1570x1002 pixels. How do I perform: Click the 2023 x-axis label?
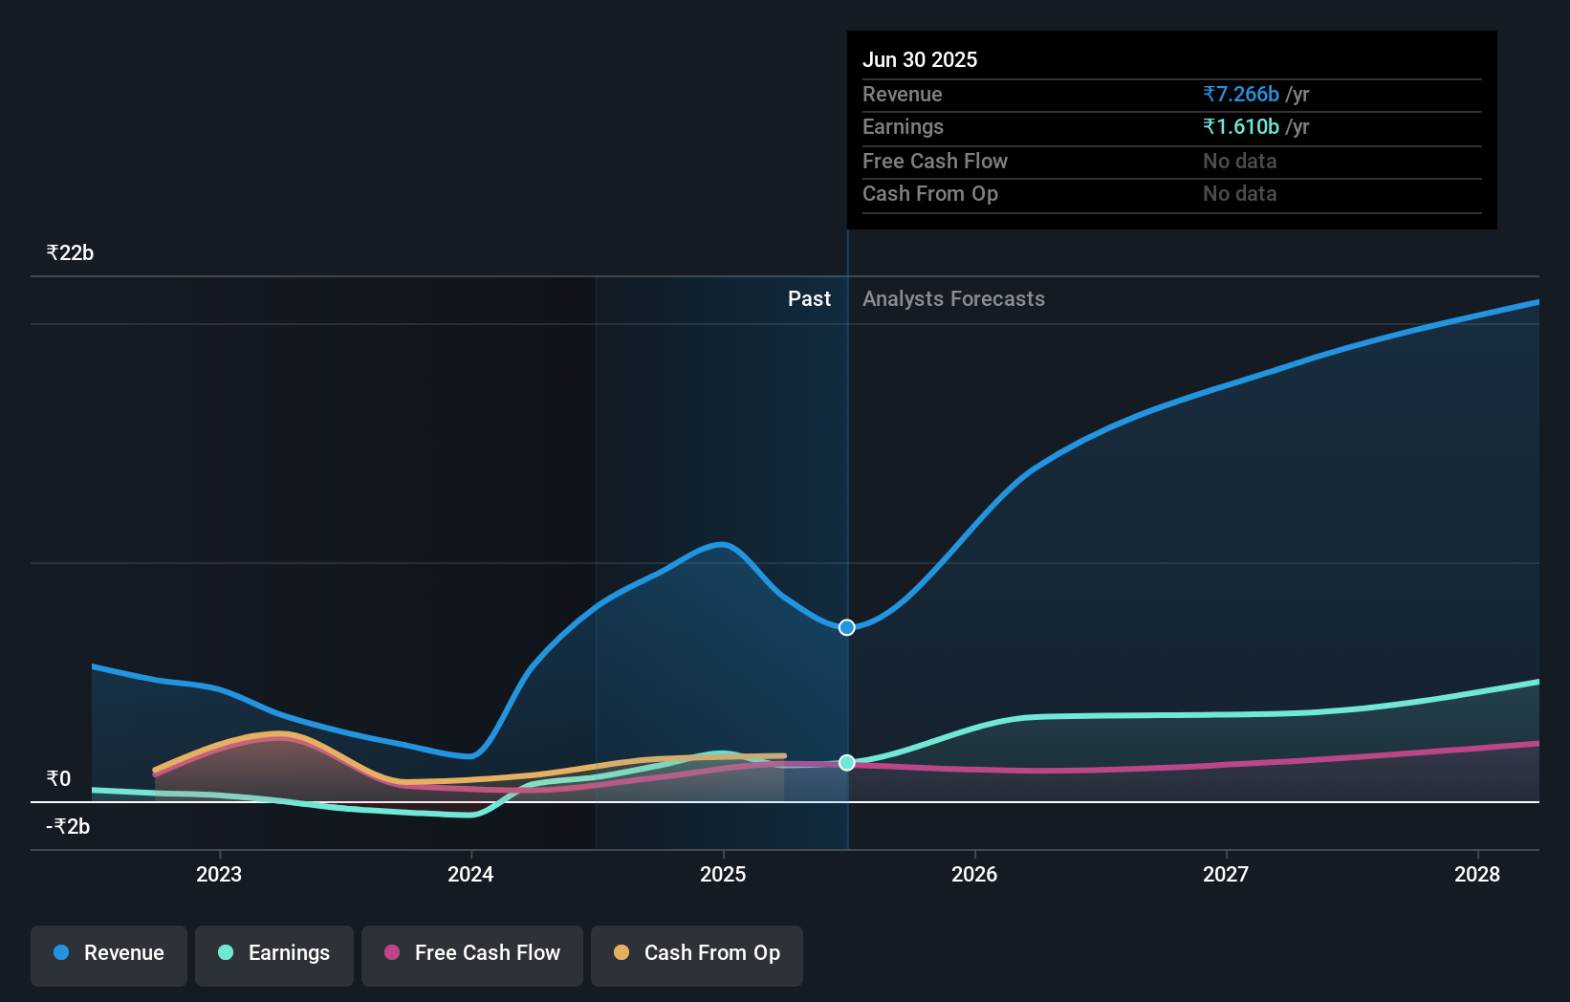coord(219,874)
